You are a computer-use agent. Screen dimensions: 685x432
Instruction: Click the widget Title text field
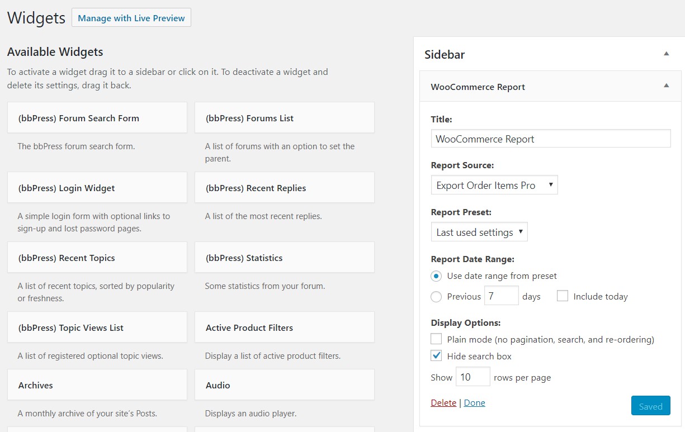550,139
